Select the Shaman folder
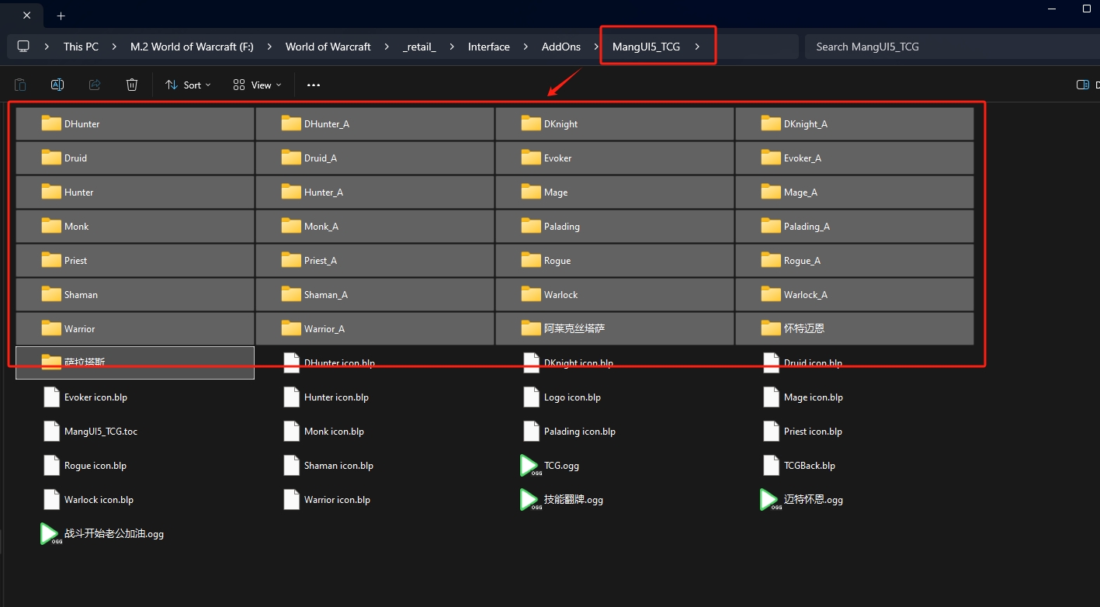 point(135,294)
